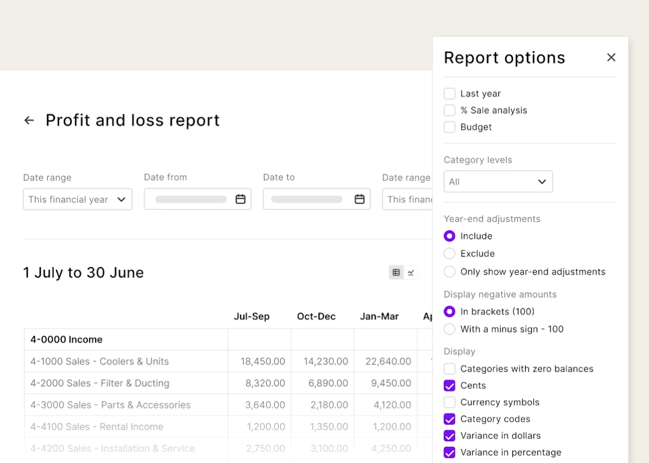
Task: Close the Report options panel
Action: [x=611, y=58]
